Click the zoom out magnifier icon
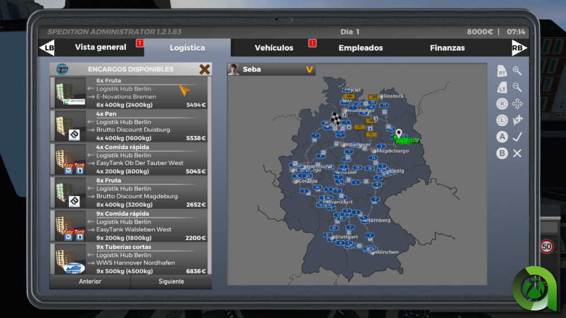 point(517,87)
